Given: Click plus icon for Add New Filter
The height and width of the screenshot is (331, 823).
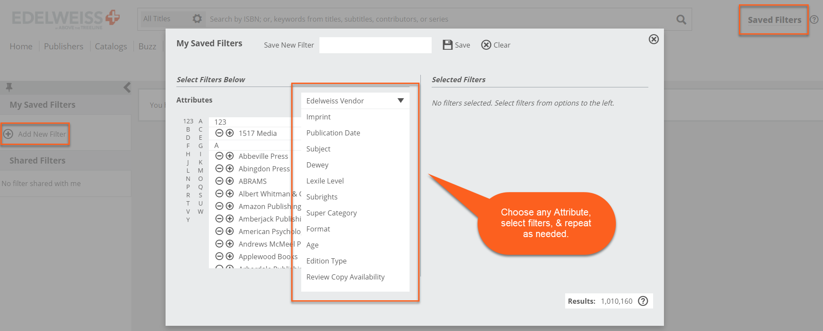Looking at the screenshot, I should pyautogui.click(x=8, y=134).
